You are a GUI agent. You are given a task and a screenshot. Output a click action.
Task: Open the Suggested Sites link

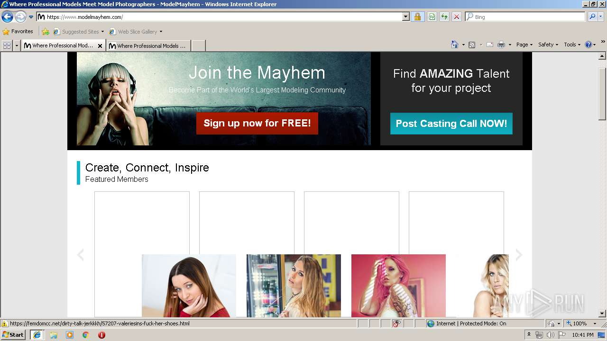click(78, 32)
